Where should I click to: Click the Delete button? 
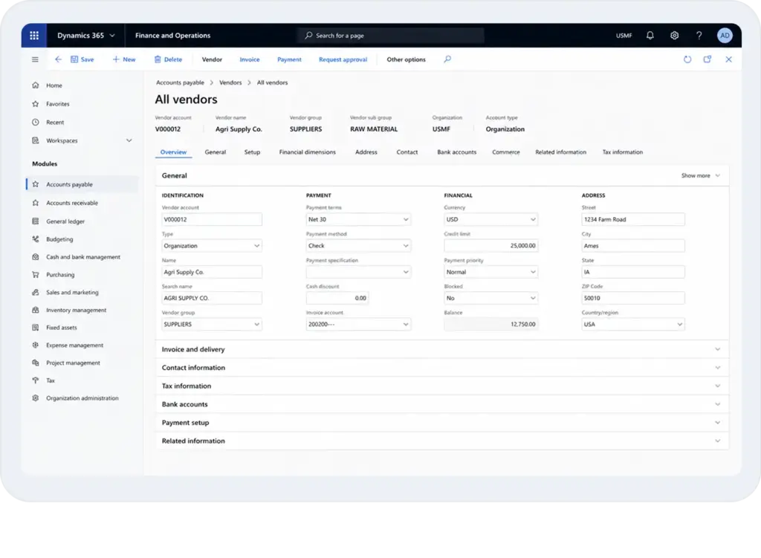168,59
